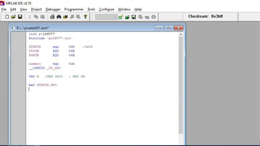Click the MPLAB IDE application logo icon
Screen dimensions: 260x146
coord(2,3)
